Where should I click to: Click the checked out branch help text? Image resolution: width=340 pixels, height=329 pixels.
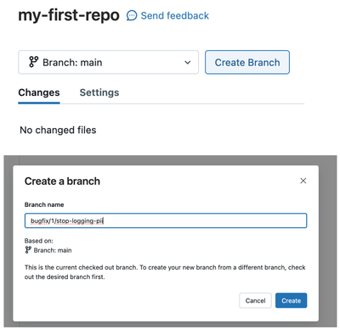coord(165,272)
